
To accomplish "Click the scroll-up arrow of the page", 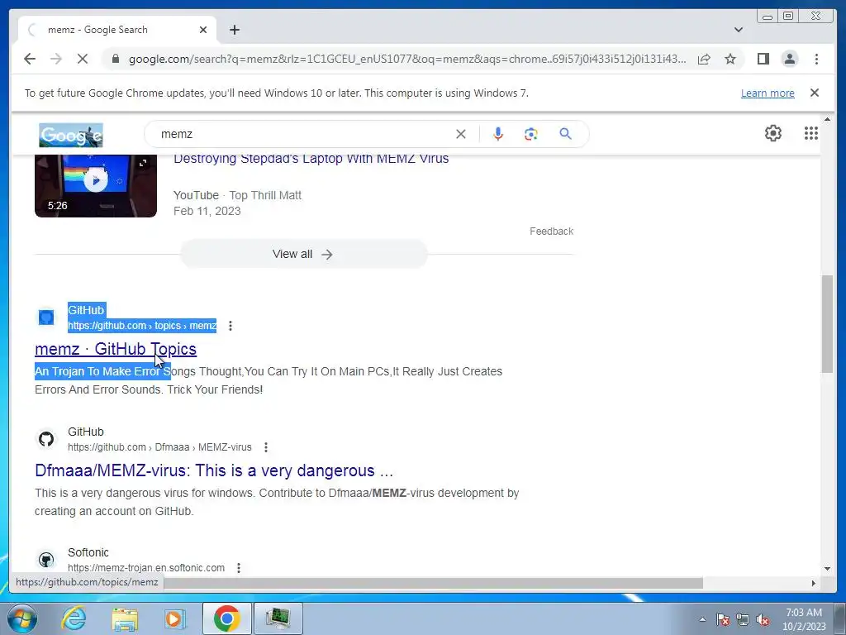I will tap(827, 119).
